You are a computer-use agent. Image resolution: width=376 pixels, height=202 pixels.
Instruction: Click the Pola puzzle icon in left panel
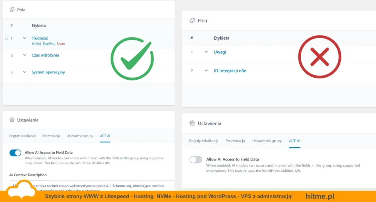pos(12,10)
